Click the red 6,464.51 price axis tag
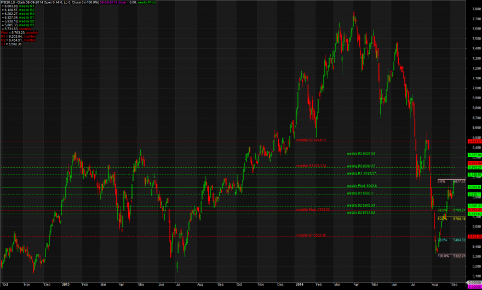Screen dimensions: 482x290 click(474, 141)
